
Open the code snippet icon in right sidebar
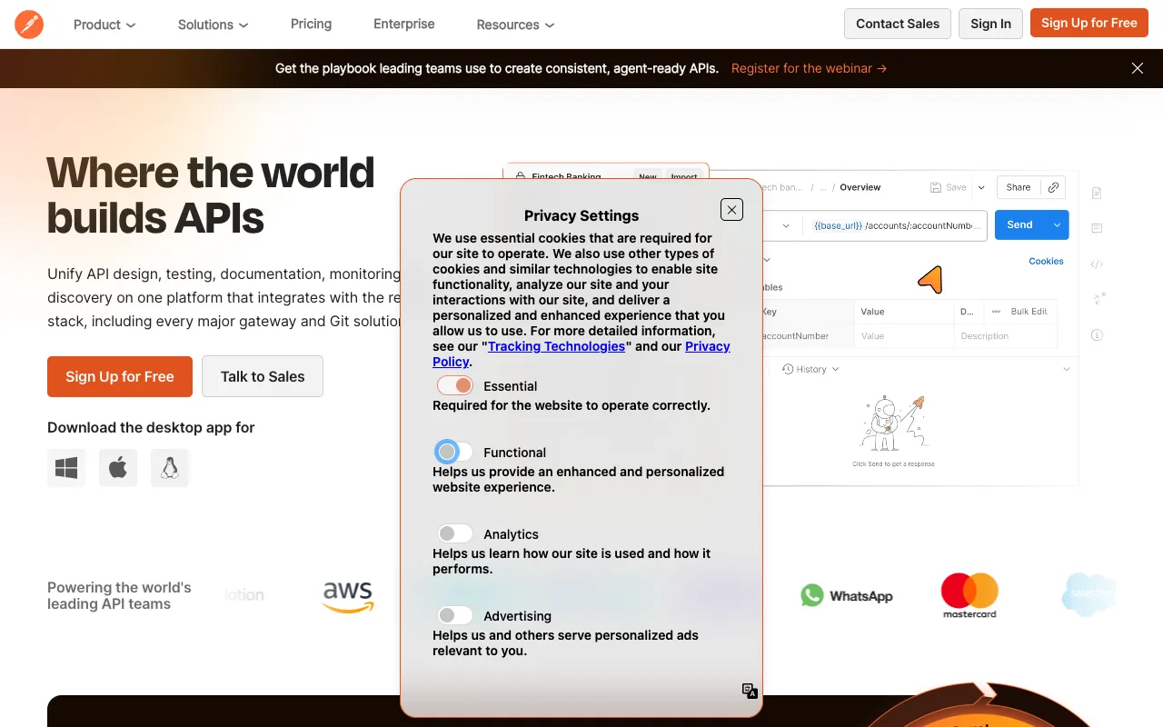click(1097, 264)
